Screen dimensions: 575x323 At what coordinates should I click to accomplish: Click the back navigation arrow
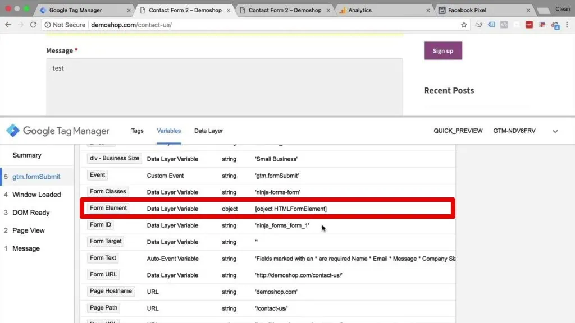[8, 25]
